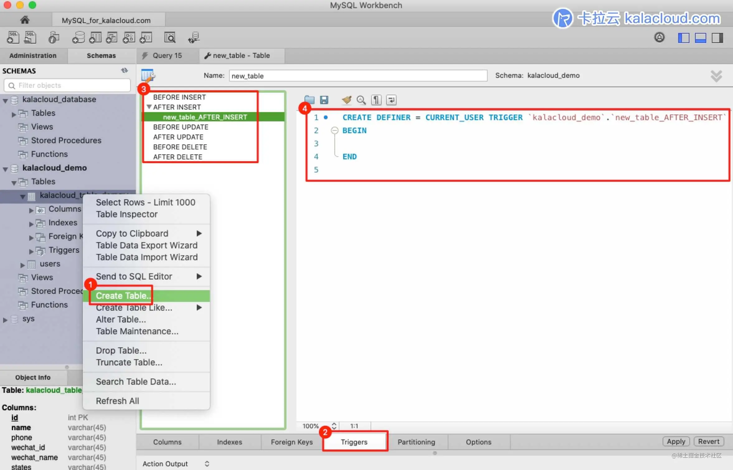Screen dimensions: 733x470
Task: Refresh the schemas list icon
Action: 125,70
